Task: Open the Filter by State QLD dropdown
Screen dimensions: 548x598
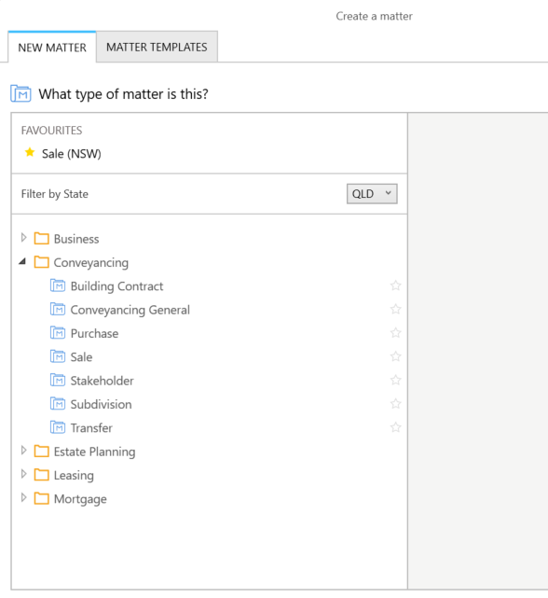Action: point(372,194)
